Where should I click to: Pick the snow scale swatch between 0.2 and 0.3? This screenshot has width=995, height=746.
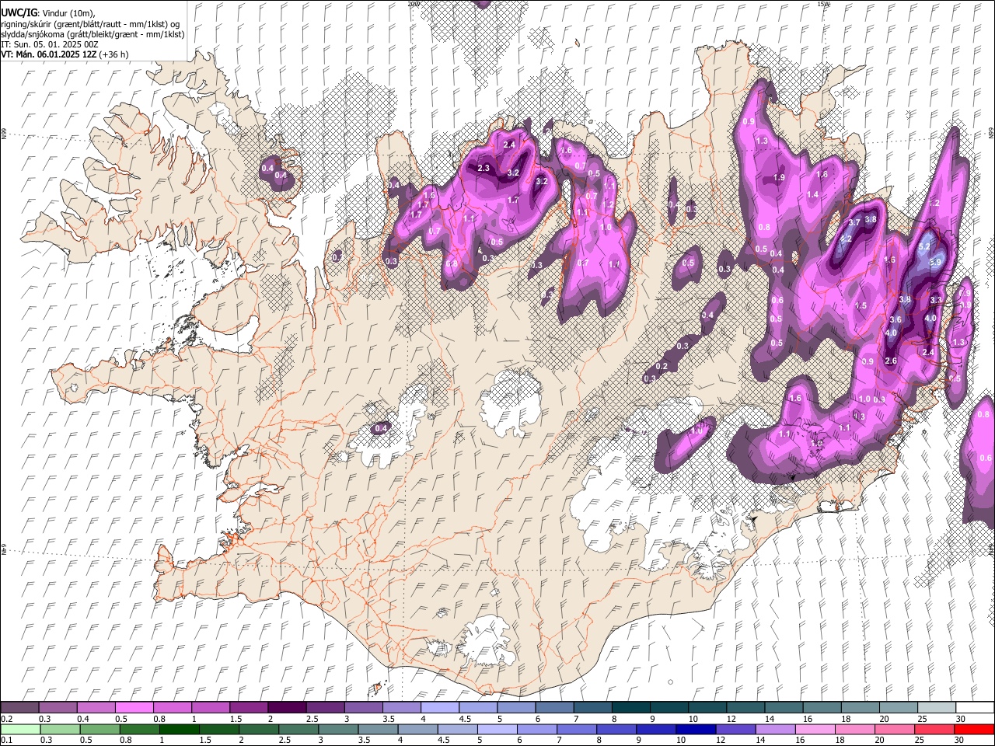pos(19,707)
